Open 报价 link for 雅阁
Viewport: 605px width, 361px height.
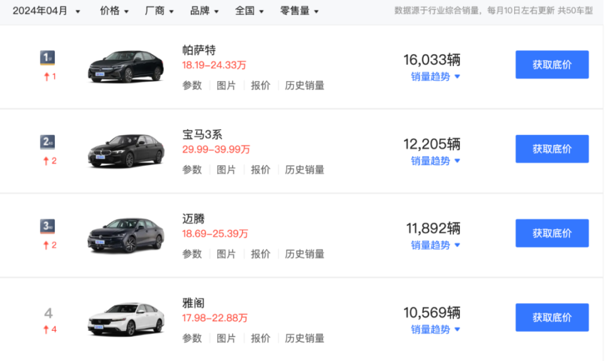coord(260,338)
